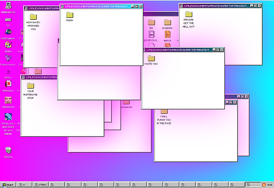Switch to the c/ taskbar button
The image size is (274, 188).
pyautogui.click(x=24, y=185)
